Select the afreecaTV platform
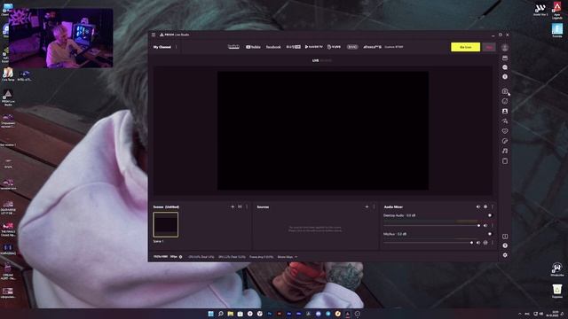The width and height of the screenshot is (568, 319). (x=372, y=47)
